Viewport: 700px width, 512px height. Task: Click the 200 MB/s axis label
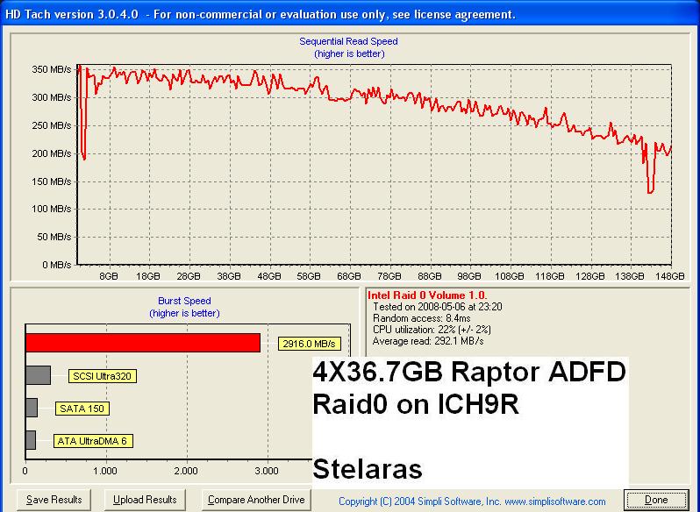coord(52,153)
